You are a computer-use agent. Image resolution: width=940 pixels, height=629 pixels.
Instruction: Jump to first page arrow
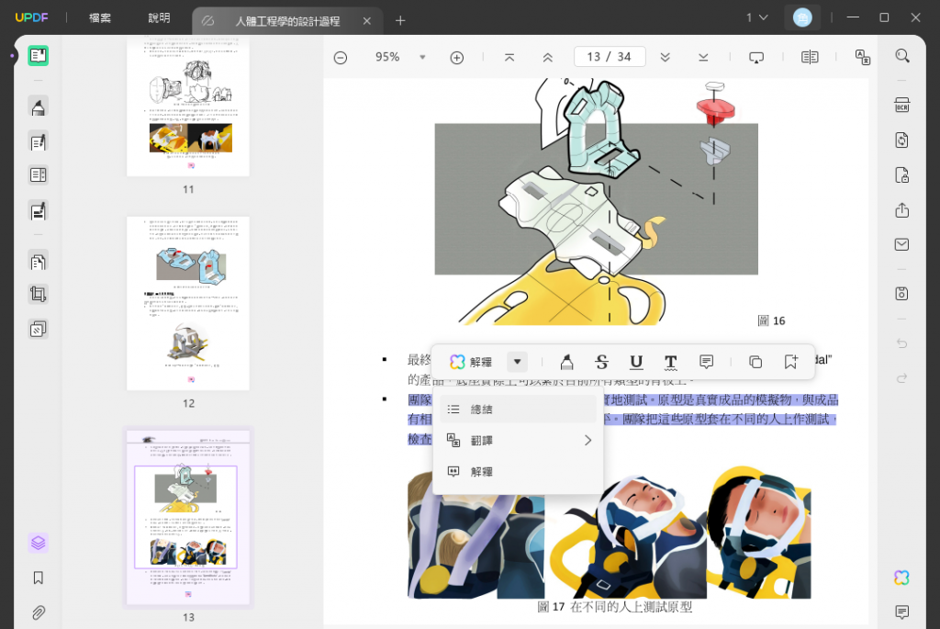[509, 58]
